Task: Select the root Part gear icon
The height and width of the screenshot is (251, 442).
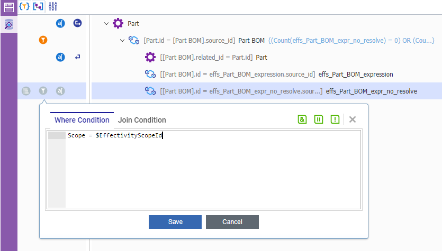Action: coord(118,23)
